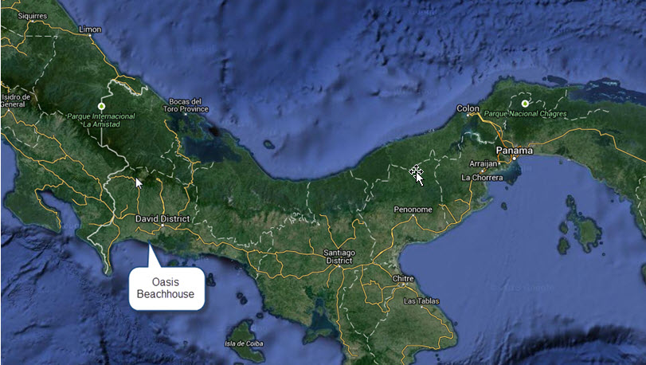Select the Bocas del Toro Province label
The width and height of the screenshot is (646, 365).
186,104
